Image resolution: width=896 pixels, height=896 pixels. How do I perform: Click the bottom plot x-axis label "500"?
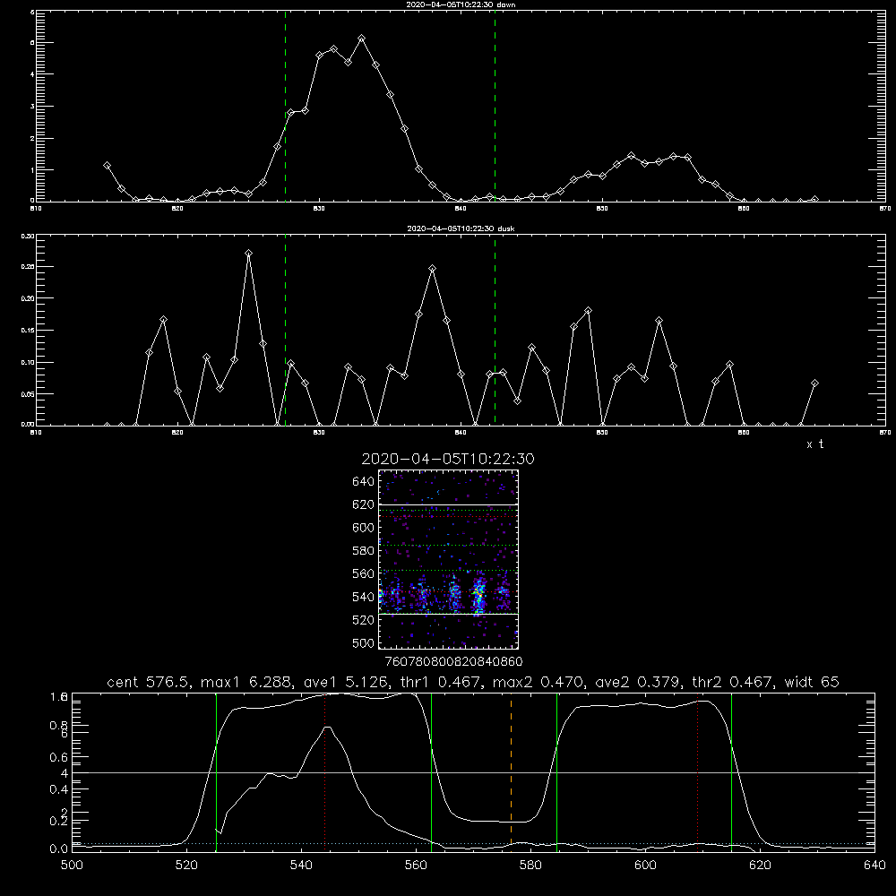pyautogui.click(x=72, y=866)
